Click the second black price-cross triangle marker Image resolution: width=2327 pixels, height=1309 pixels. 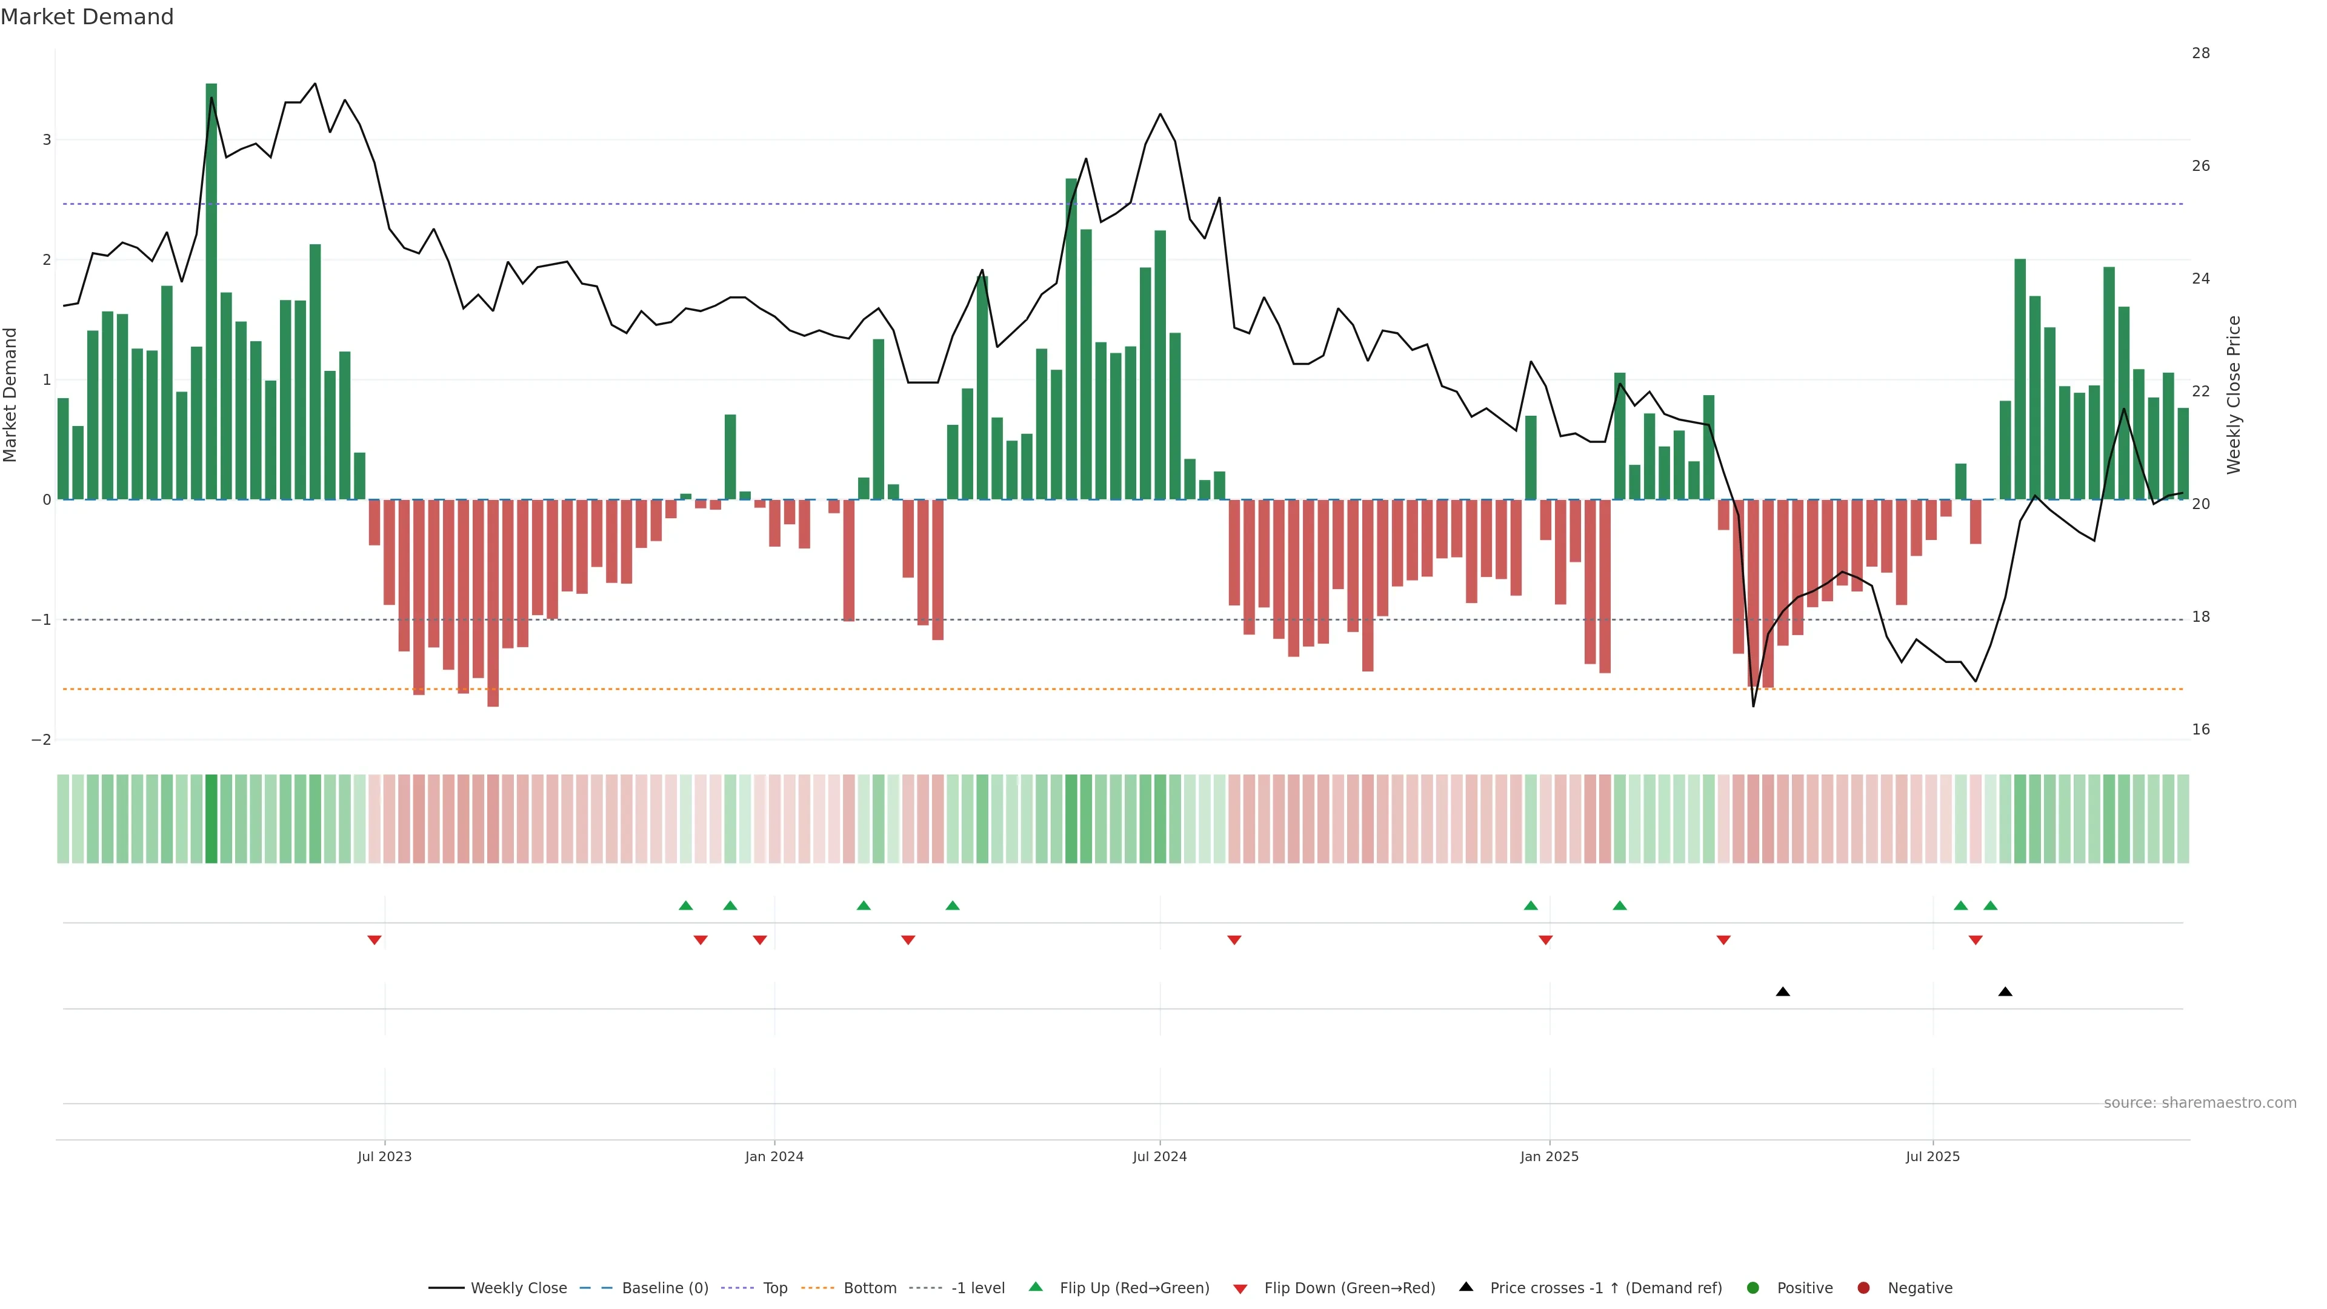coord(2005,992)
